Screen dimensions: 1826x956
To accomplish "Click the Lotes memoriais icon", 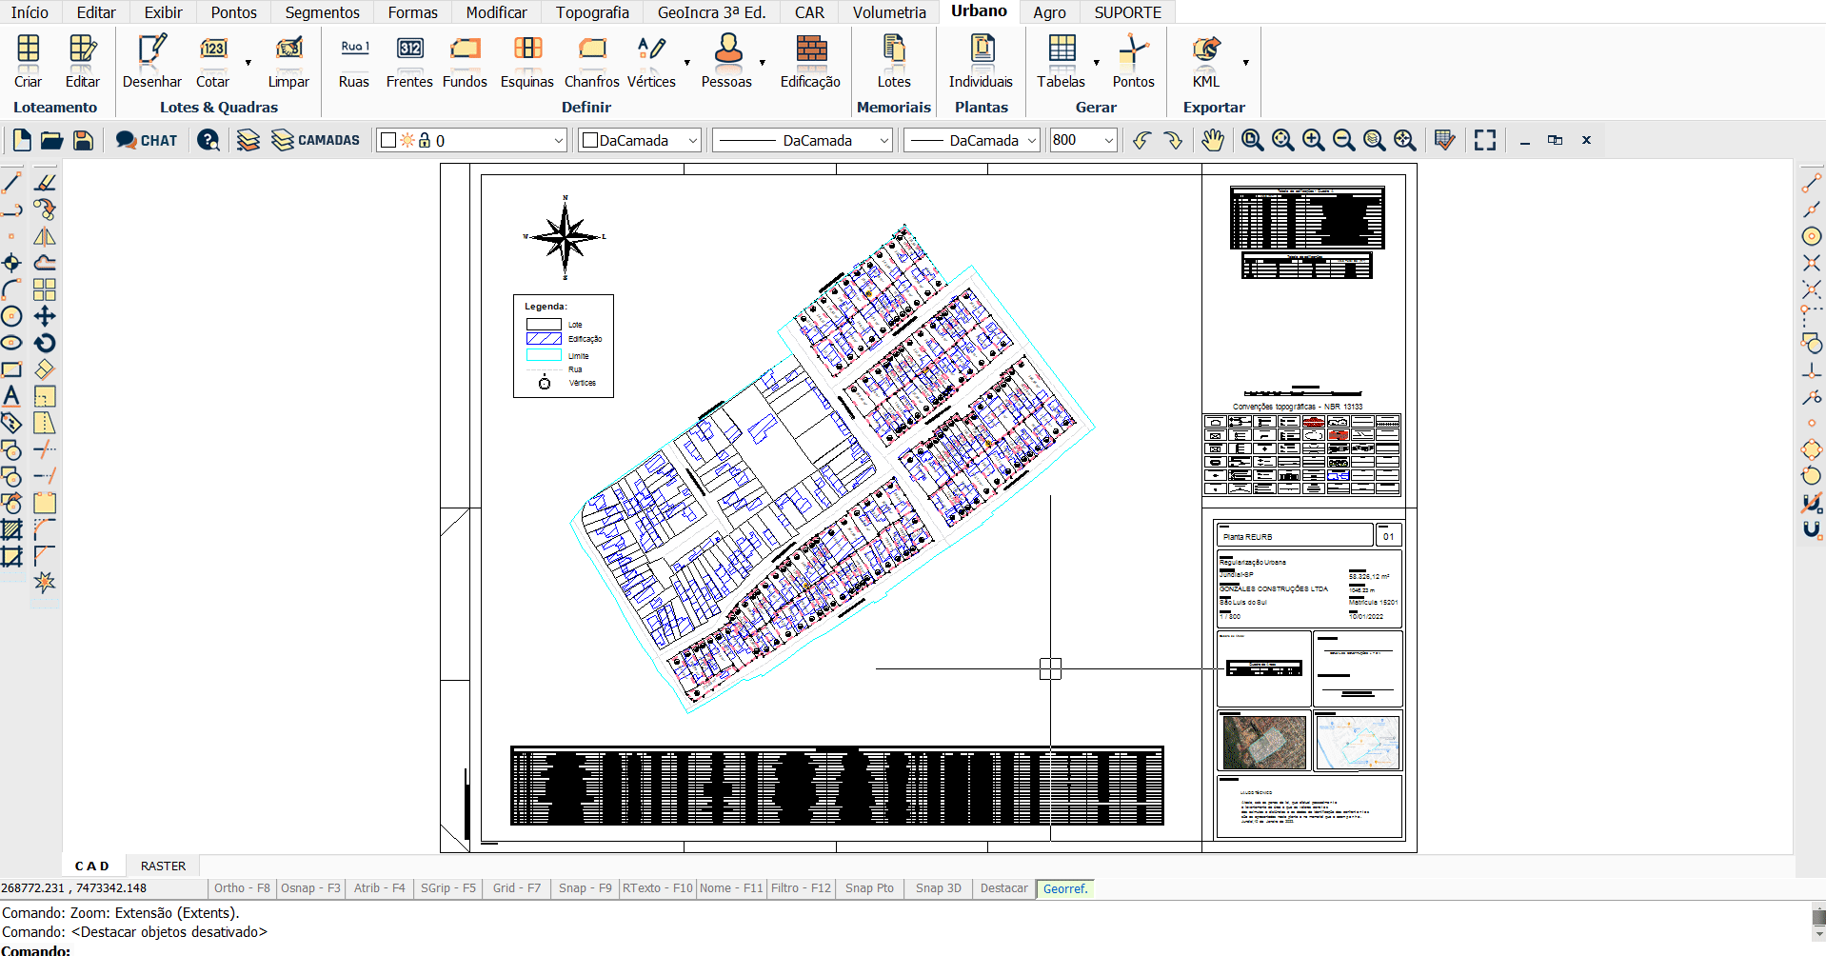I will 893,61.
